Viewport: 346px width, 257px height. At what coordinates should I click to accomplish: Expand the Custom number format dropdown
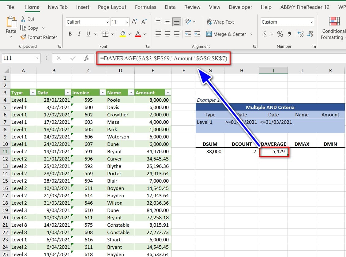click(312, 22)
